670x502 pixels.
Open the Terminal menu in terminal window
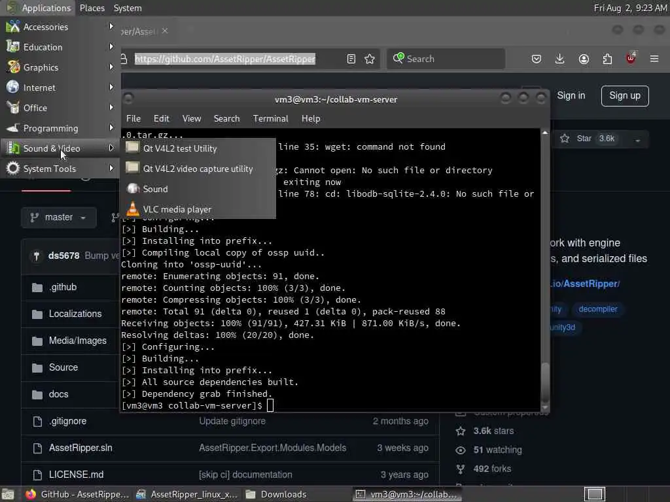tap(270, 119)
